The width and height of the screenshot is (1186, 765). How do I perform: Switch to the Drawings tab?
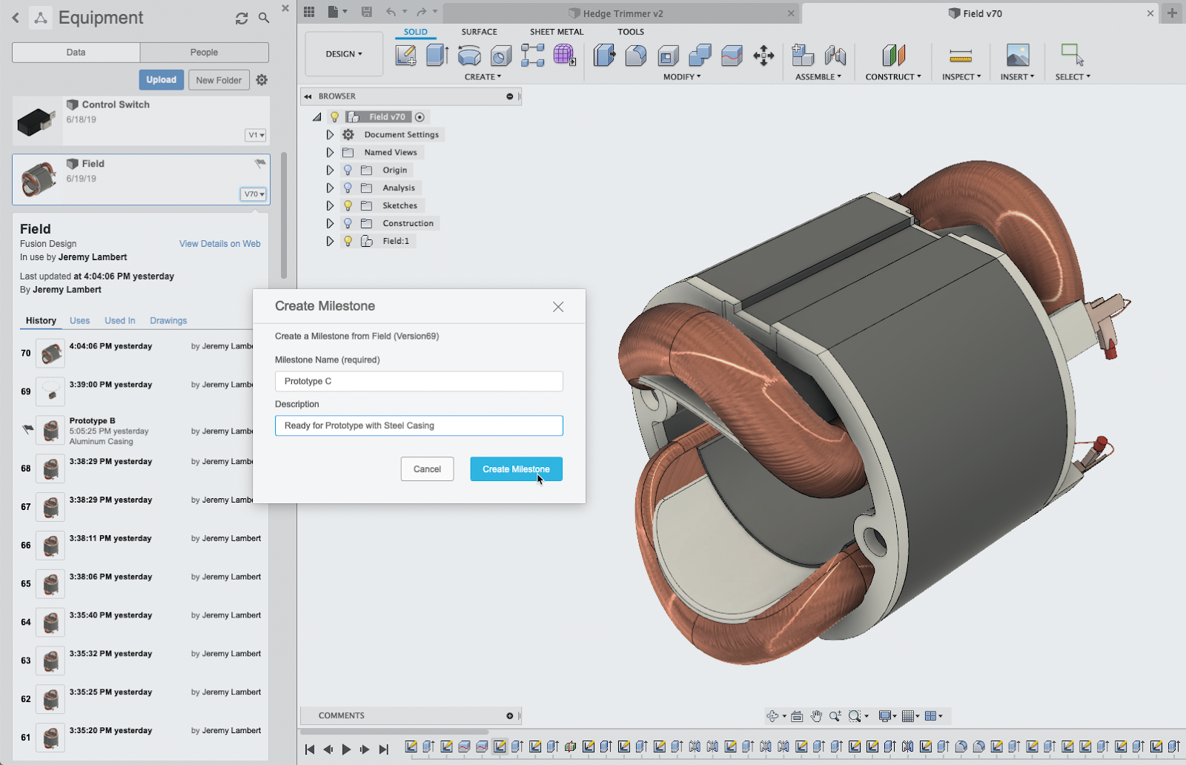point(168,321)
